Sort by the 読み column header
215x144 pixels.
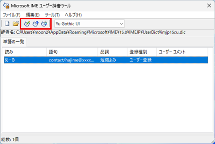click(x=25, y=52)
